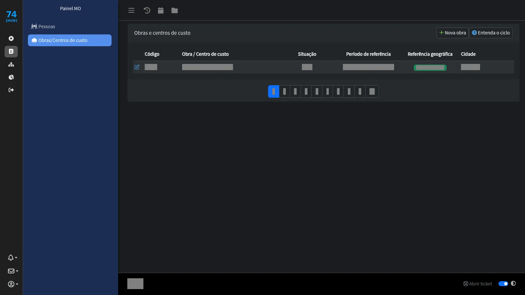525x295 pixels.
Task: Open Abrir ticket link
Action: [477, 284]
